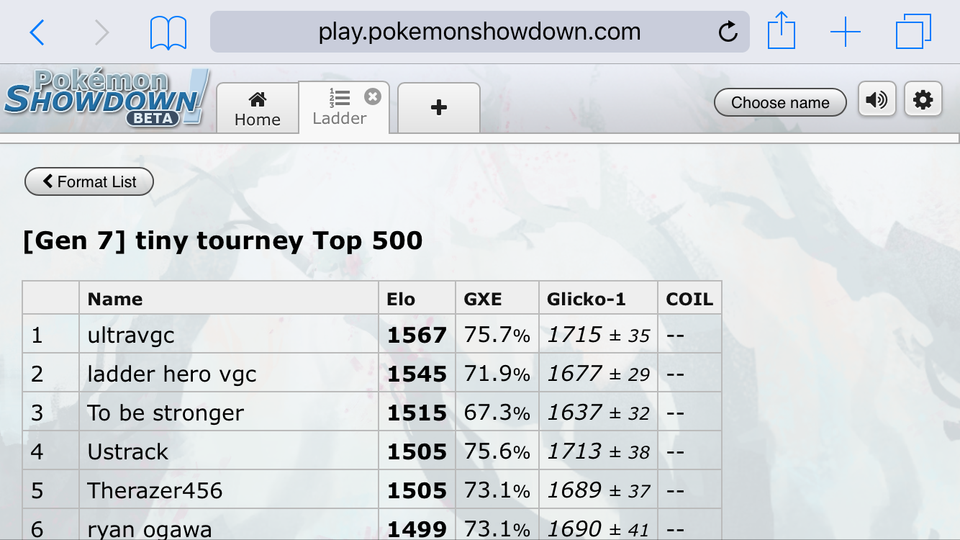This screenshot has width=960, height=540.
Task: Tap the Safari forward arrow
Action: pos(101,32)
